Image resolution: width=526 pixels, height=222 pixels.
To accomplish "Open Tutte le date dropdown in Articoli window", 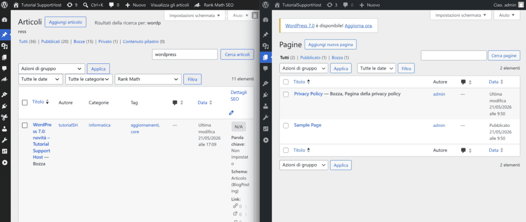I will [41, 79].
